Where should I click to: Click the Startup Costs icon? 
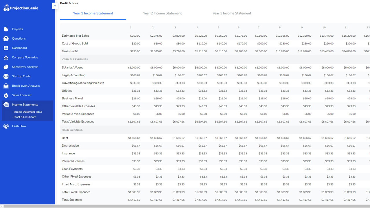tap(6, 76)
